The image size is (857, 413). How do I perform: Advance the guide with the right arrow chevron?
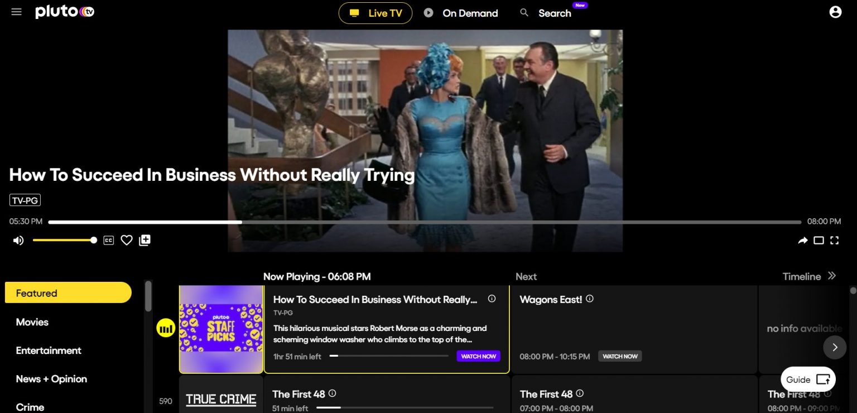835,347
